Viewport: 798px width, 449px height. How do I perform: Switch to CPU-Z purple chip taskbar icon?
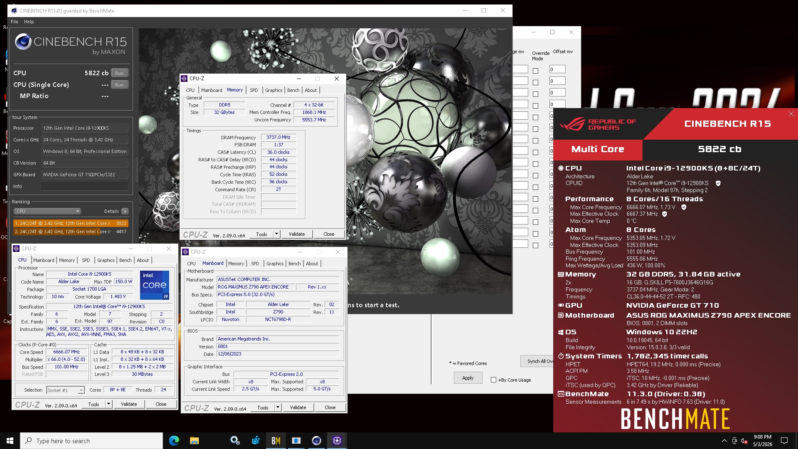[x=337, y=441]
